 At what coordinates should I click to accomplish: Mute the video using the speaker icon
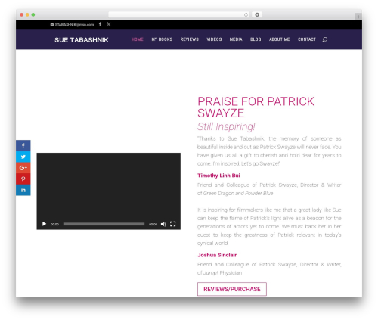163,224
